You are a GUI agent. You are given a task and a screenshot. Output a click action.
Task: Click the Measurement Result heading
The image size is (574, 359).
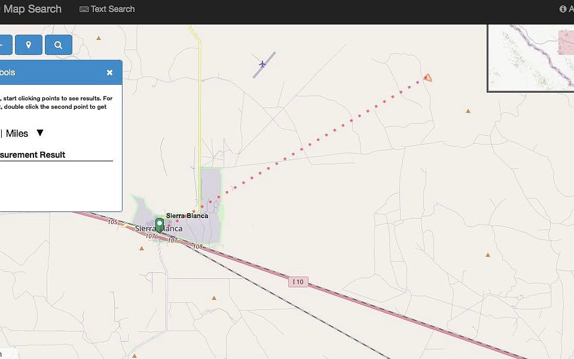click(33, 155)
